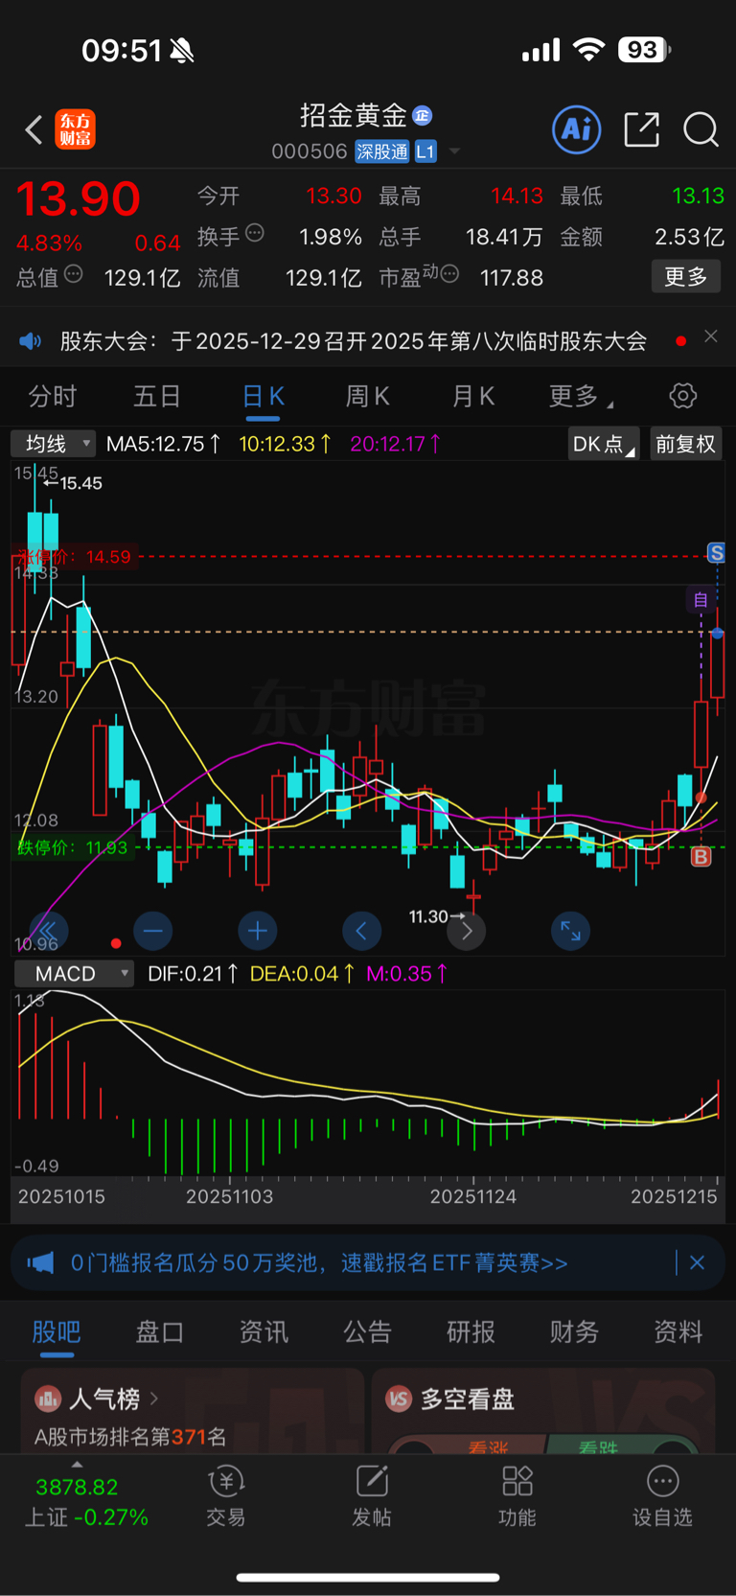The height and width of the screenshot is (1596, 736).
Task: Tap the 自 marker on chart
Action: [701, 600]
